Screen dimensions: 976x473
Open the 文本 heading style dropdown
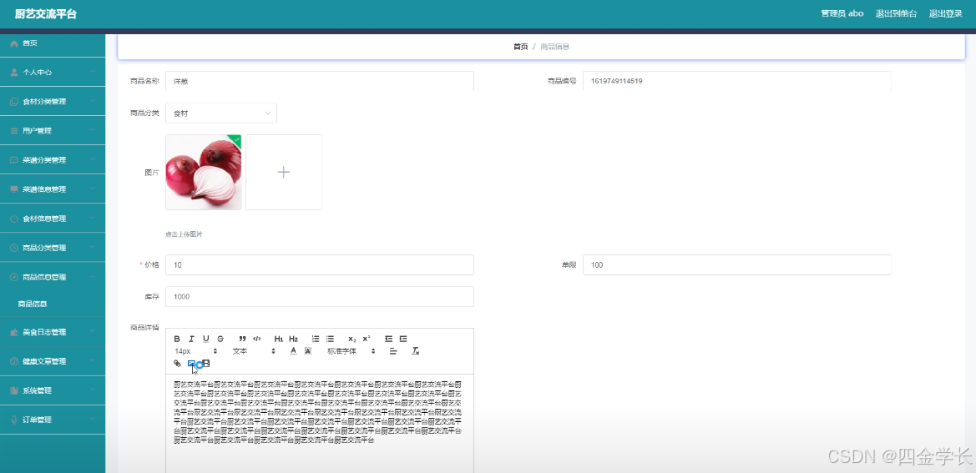pyautogui.click(x=254, y=351)
